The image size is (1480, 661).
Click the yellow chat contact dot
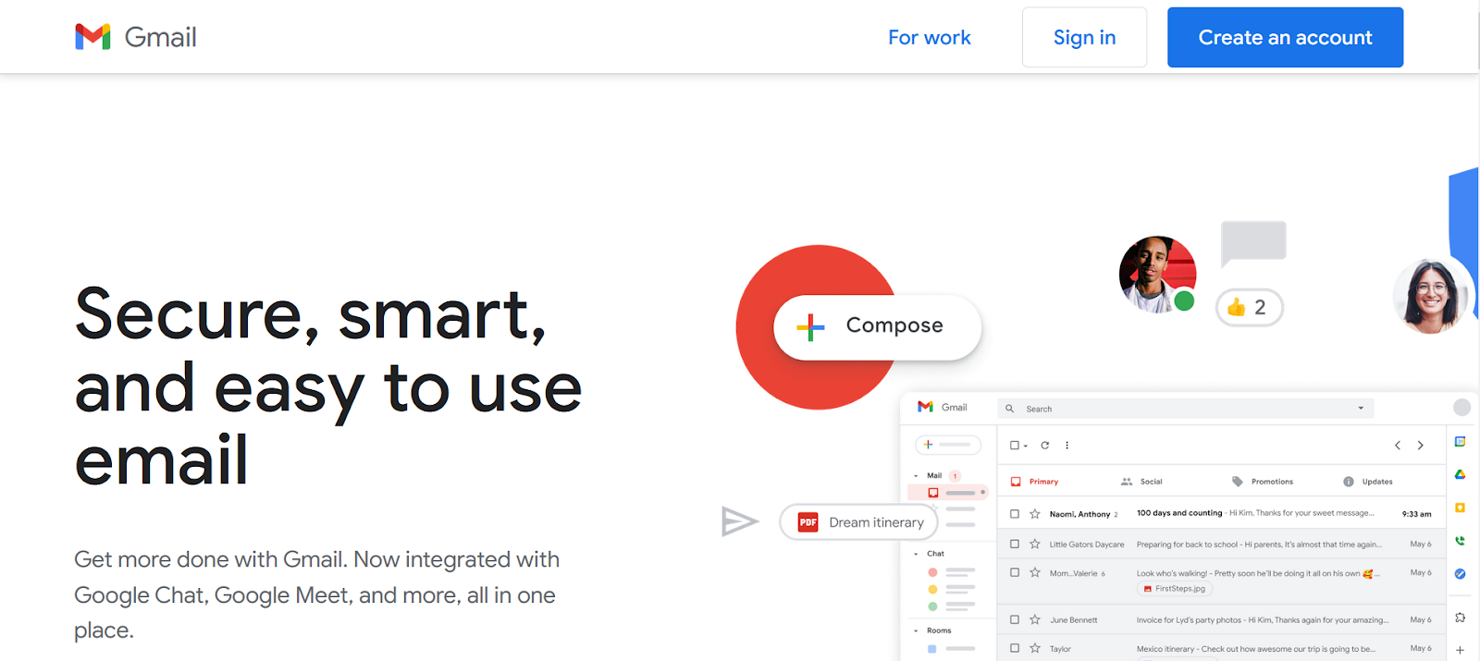(x=932, y=589)
